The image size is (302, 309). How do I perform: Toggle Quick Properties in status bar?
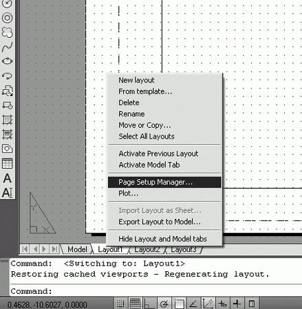click(x=252, y=304)
